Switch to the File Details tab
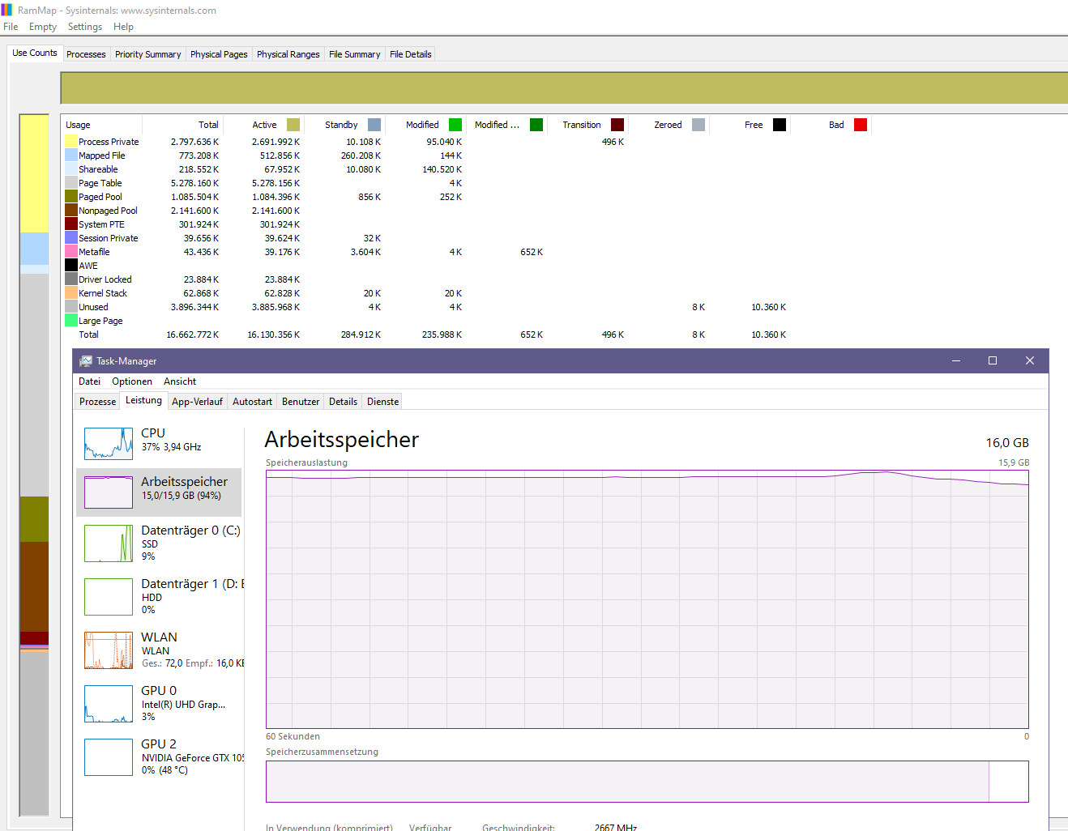1068x831 pixels. click(410, 54)
